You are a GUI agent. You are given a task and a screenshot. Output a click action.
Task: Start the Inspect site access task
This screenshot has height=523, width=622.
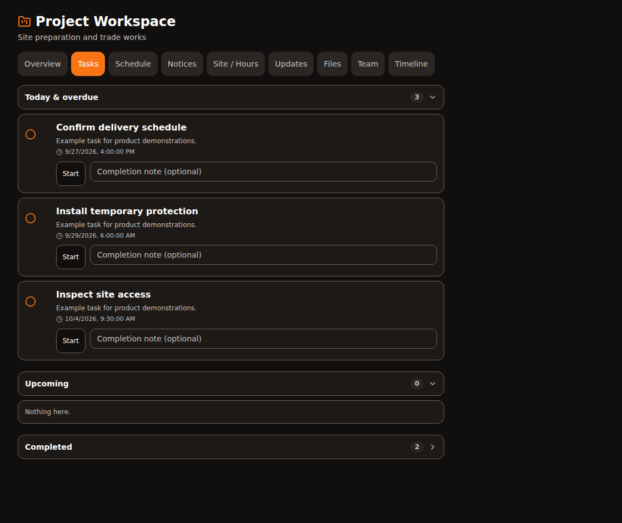point(71,340)
